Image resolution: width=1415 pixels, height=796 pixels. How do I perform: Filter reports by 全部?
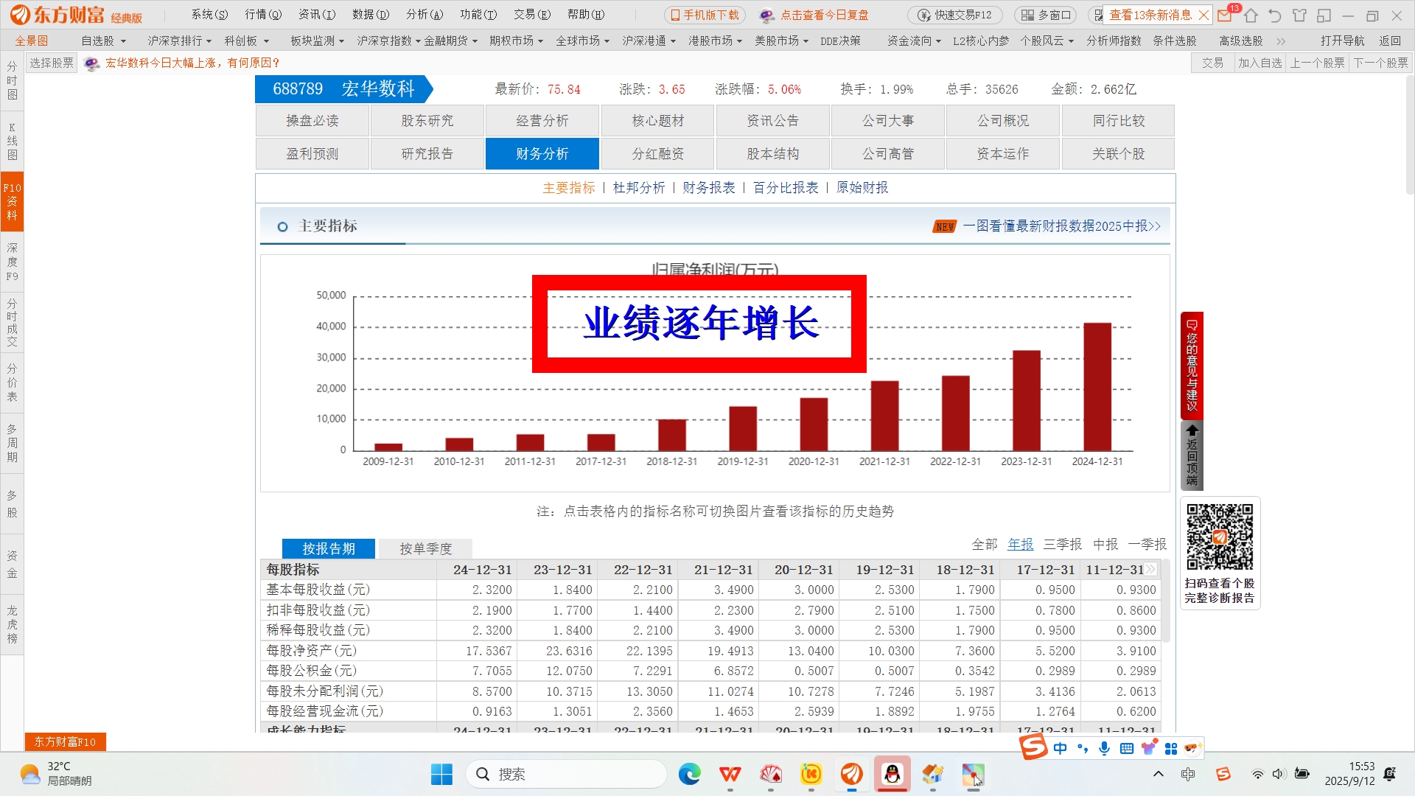(985, 545)
